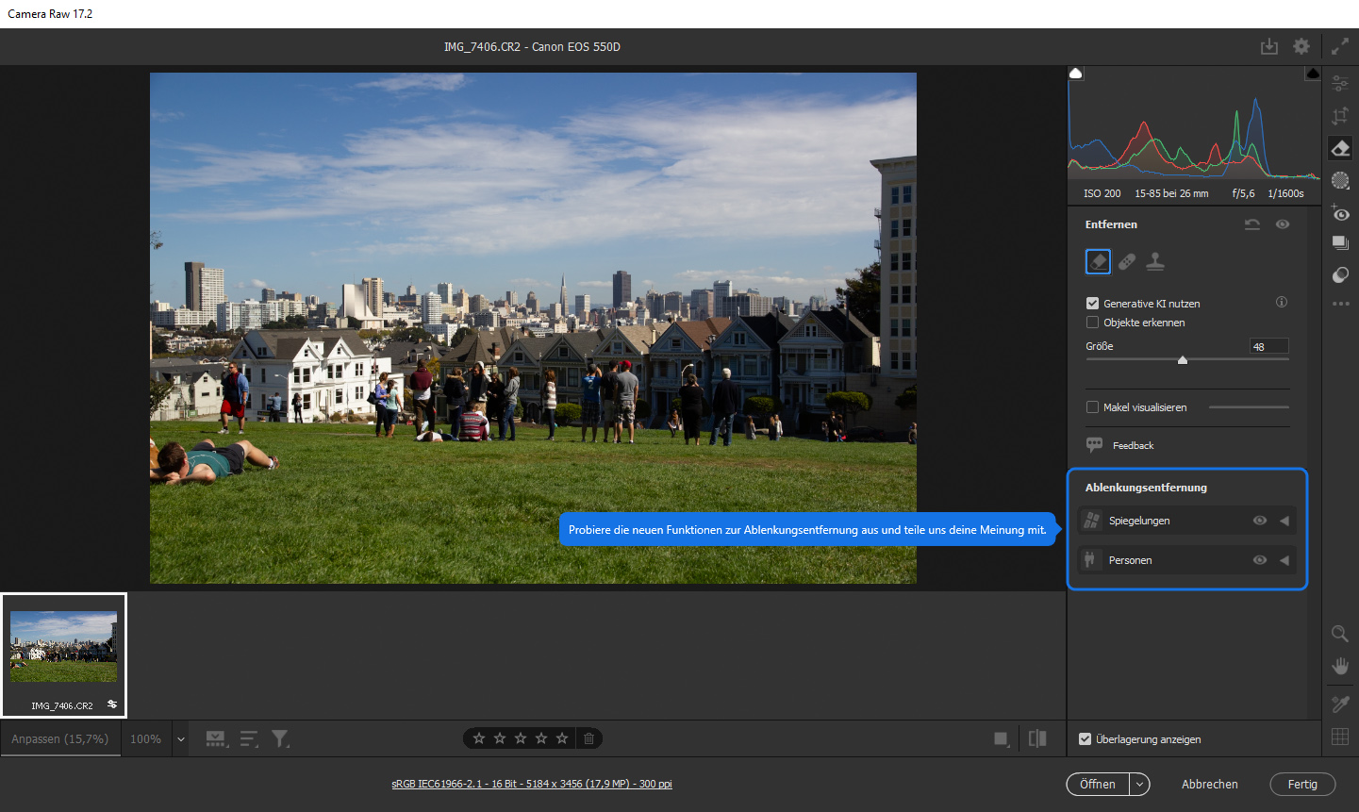Uncheck Überlagerung anzeigen
The width and height of the screenshot is (1359, 812).
pos(1086,739)
